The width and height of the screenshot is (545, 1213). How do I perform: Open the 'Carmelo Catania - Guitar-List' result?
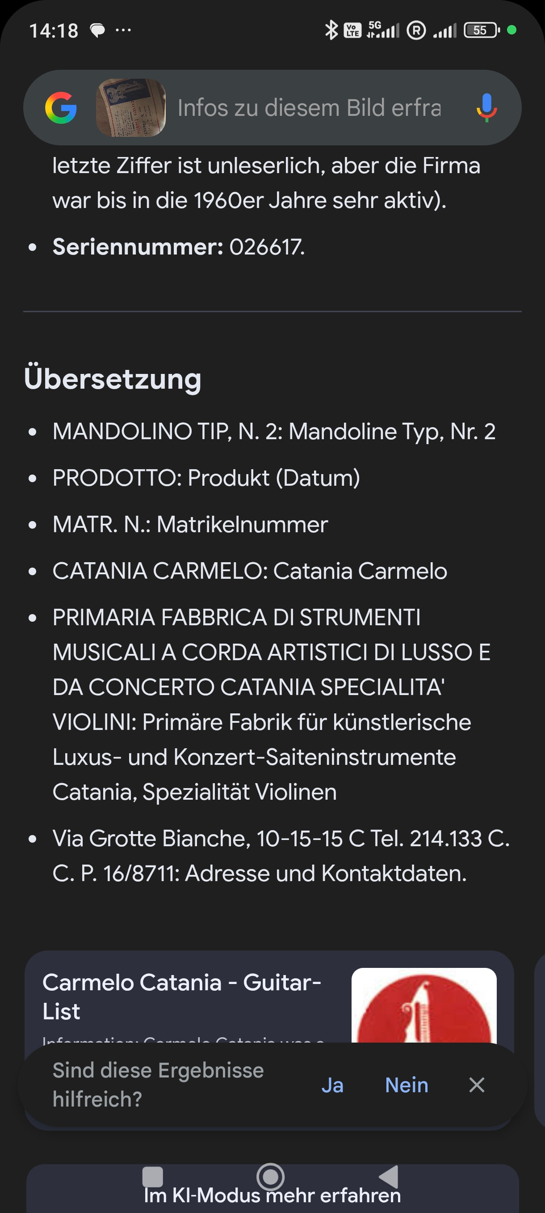pos(181,997)
